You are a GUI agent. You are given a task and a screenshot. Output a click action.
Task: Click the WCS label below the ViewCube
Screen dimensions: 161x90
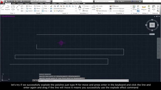pyautogui.click(x=152, y=34)
